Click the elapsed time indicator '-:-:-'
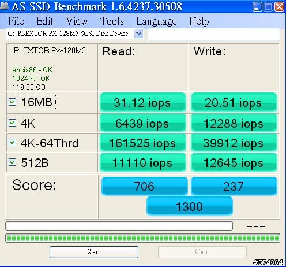 tap(256, 226)
